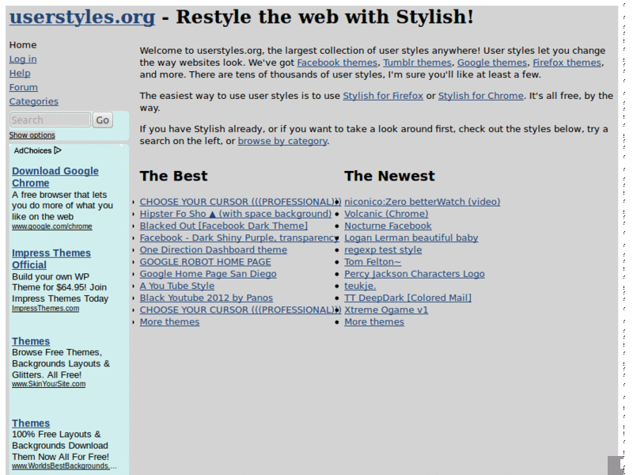Open Google themes link
The height and width of the screenshot is (475, 633).
492,63
